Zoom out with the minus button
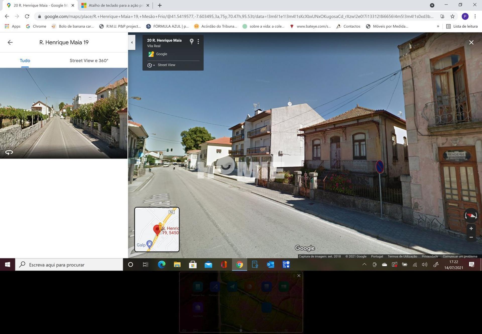Viewport: 482px width, 334px height. tap(471, 237)
